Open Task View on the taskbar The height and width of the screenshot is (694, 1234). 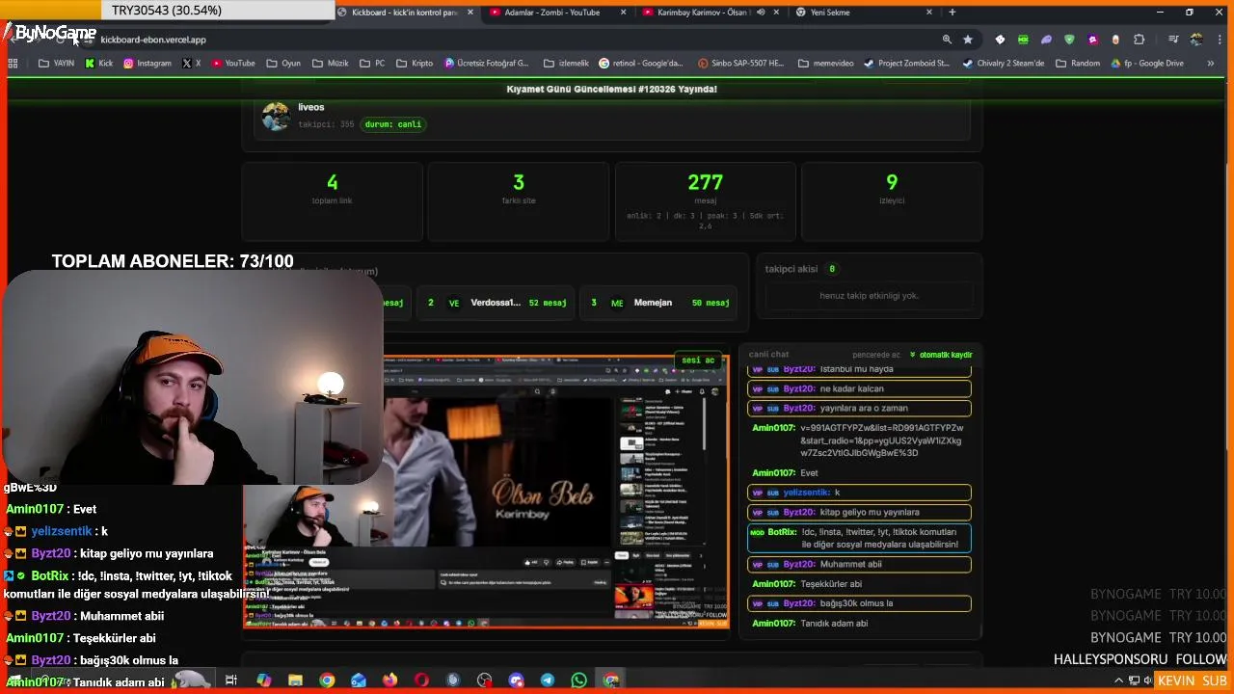coord(231,681)
